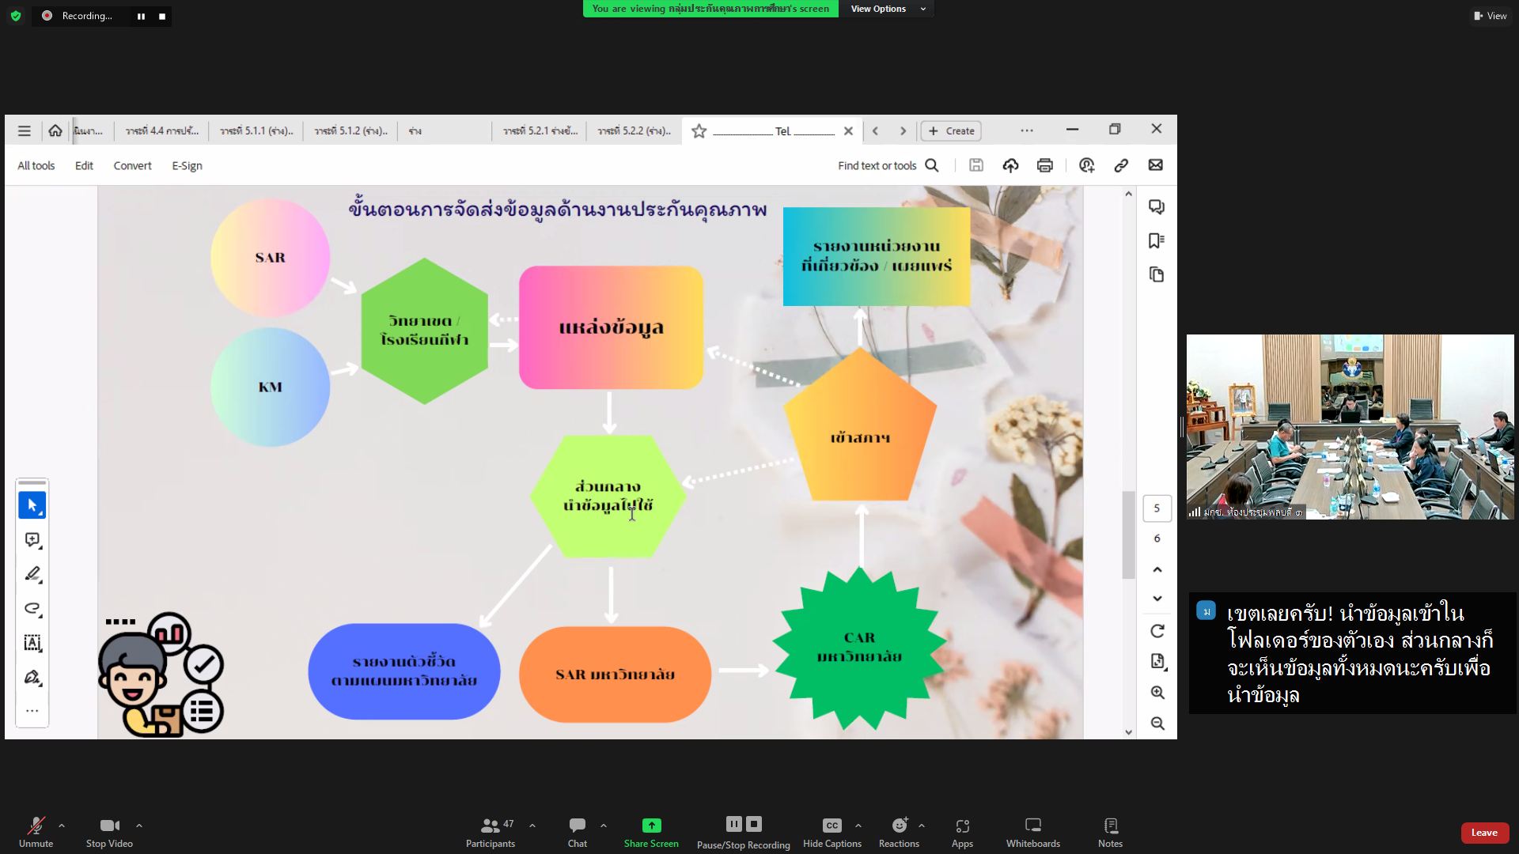This screenshot has width=1519, height=854.
Task: Open the Reactions menu
Action: tap(900, 832)
